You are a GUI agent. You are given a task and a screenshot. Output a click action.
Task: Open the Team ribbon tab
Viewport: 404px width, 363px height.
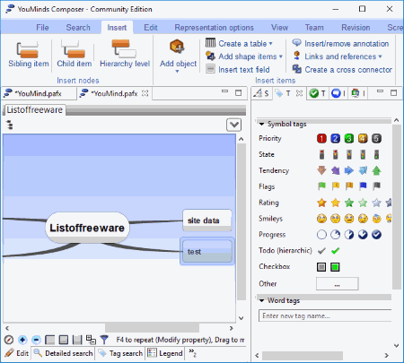point(314,28)
